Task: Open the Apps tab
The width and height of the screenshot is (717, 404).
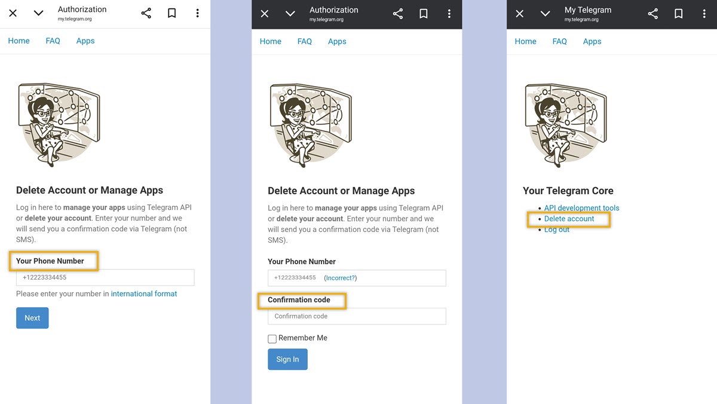Action: coord(85,41)
